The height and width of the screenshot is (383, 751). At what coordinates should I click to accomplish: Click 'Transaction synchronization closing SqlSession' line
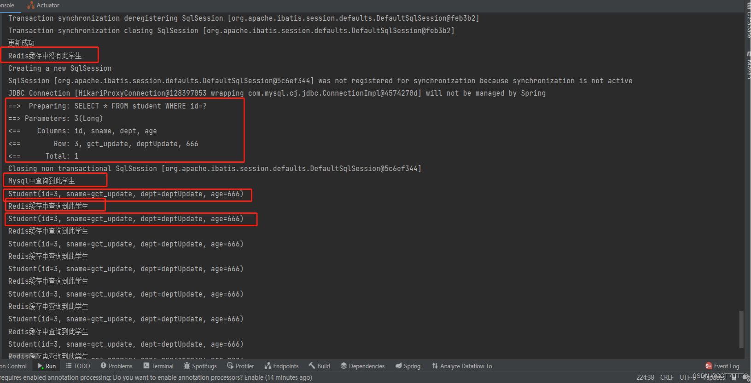231,30
